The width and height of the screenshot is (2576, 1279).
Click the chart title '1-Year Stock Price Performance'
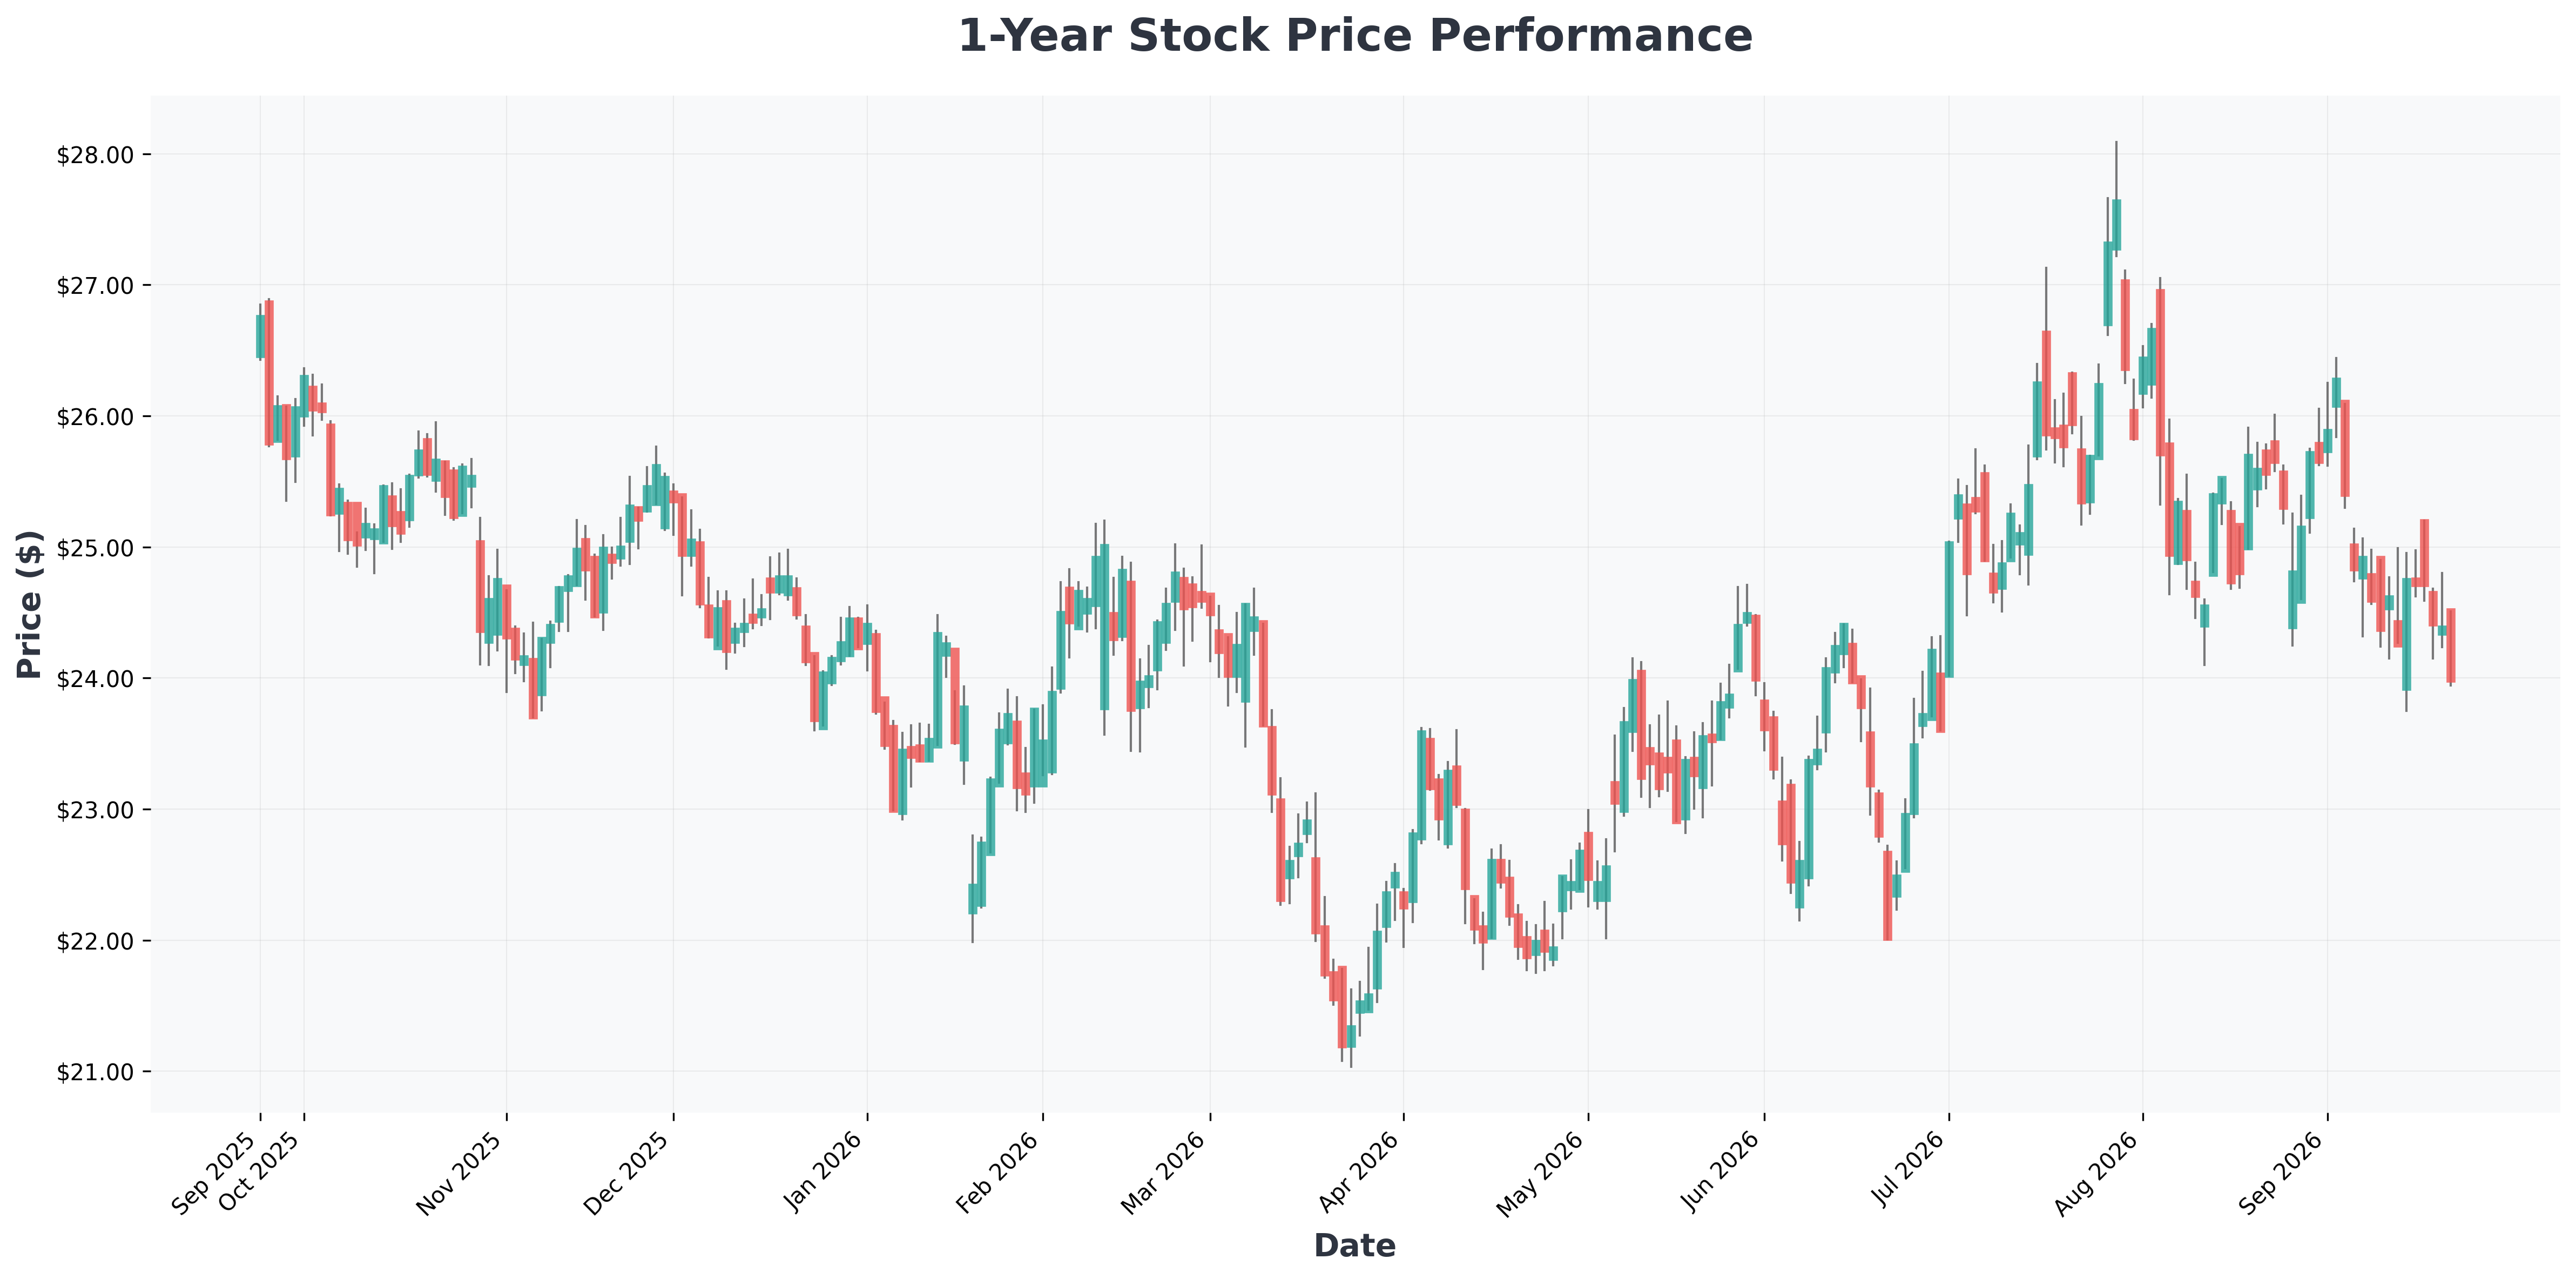pos(1355,37)
